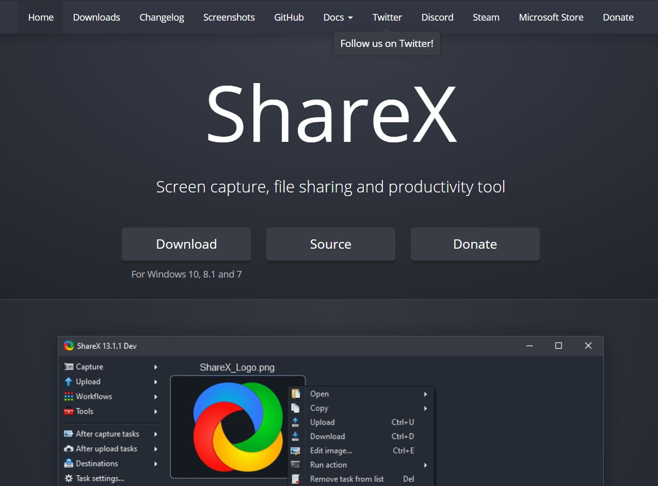Expand the Workflows submenu arrow
This screenshot has width=658, height=486.
[156, 397]
